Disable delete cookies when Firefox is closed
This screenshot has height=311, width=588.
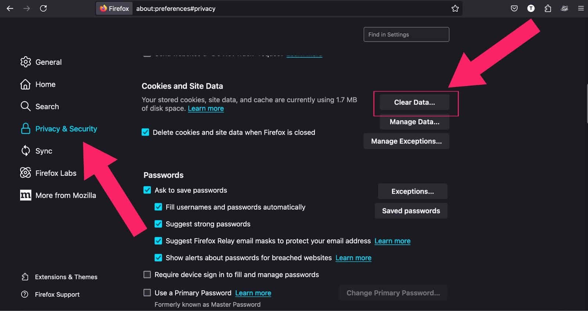146,132
